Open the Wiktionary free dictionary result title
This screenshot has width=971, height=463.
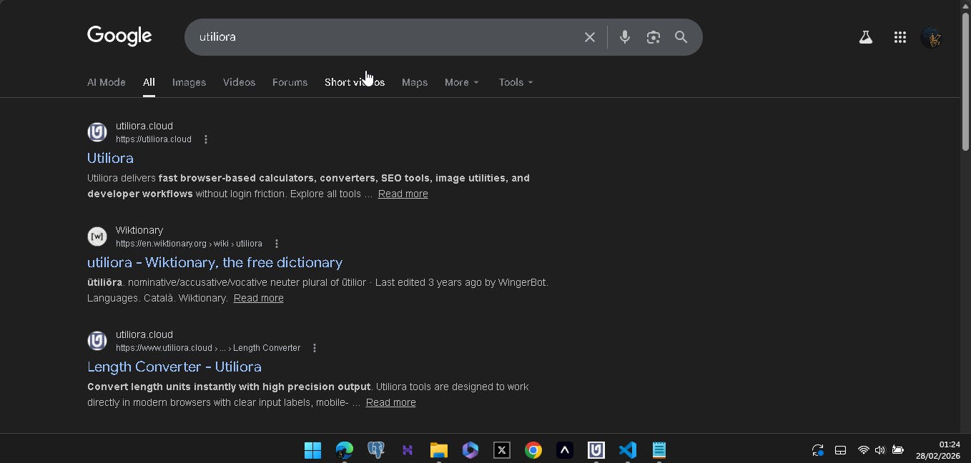click(x=215, y=262)
